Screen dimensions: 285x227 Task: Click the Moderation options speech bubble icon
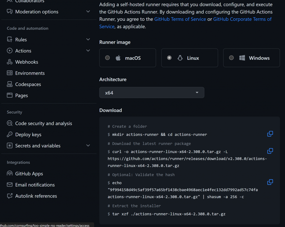[10, 11]
